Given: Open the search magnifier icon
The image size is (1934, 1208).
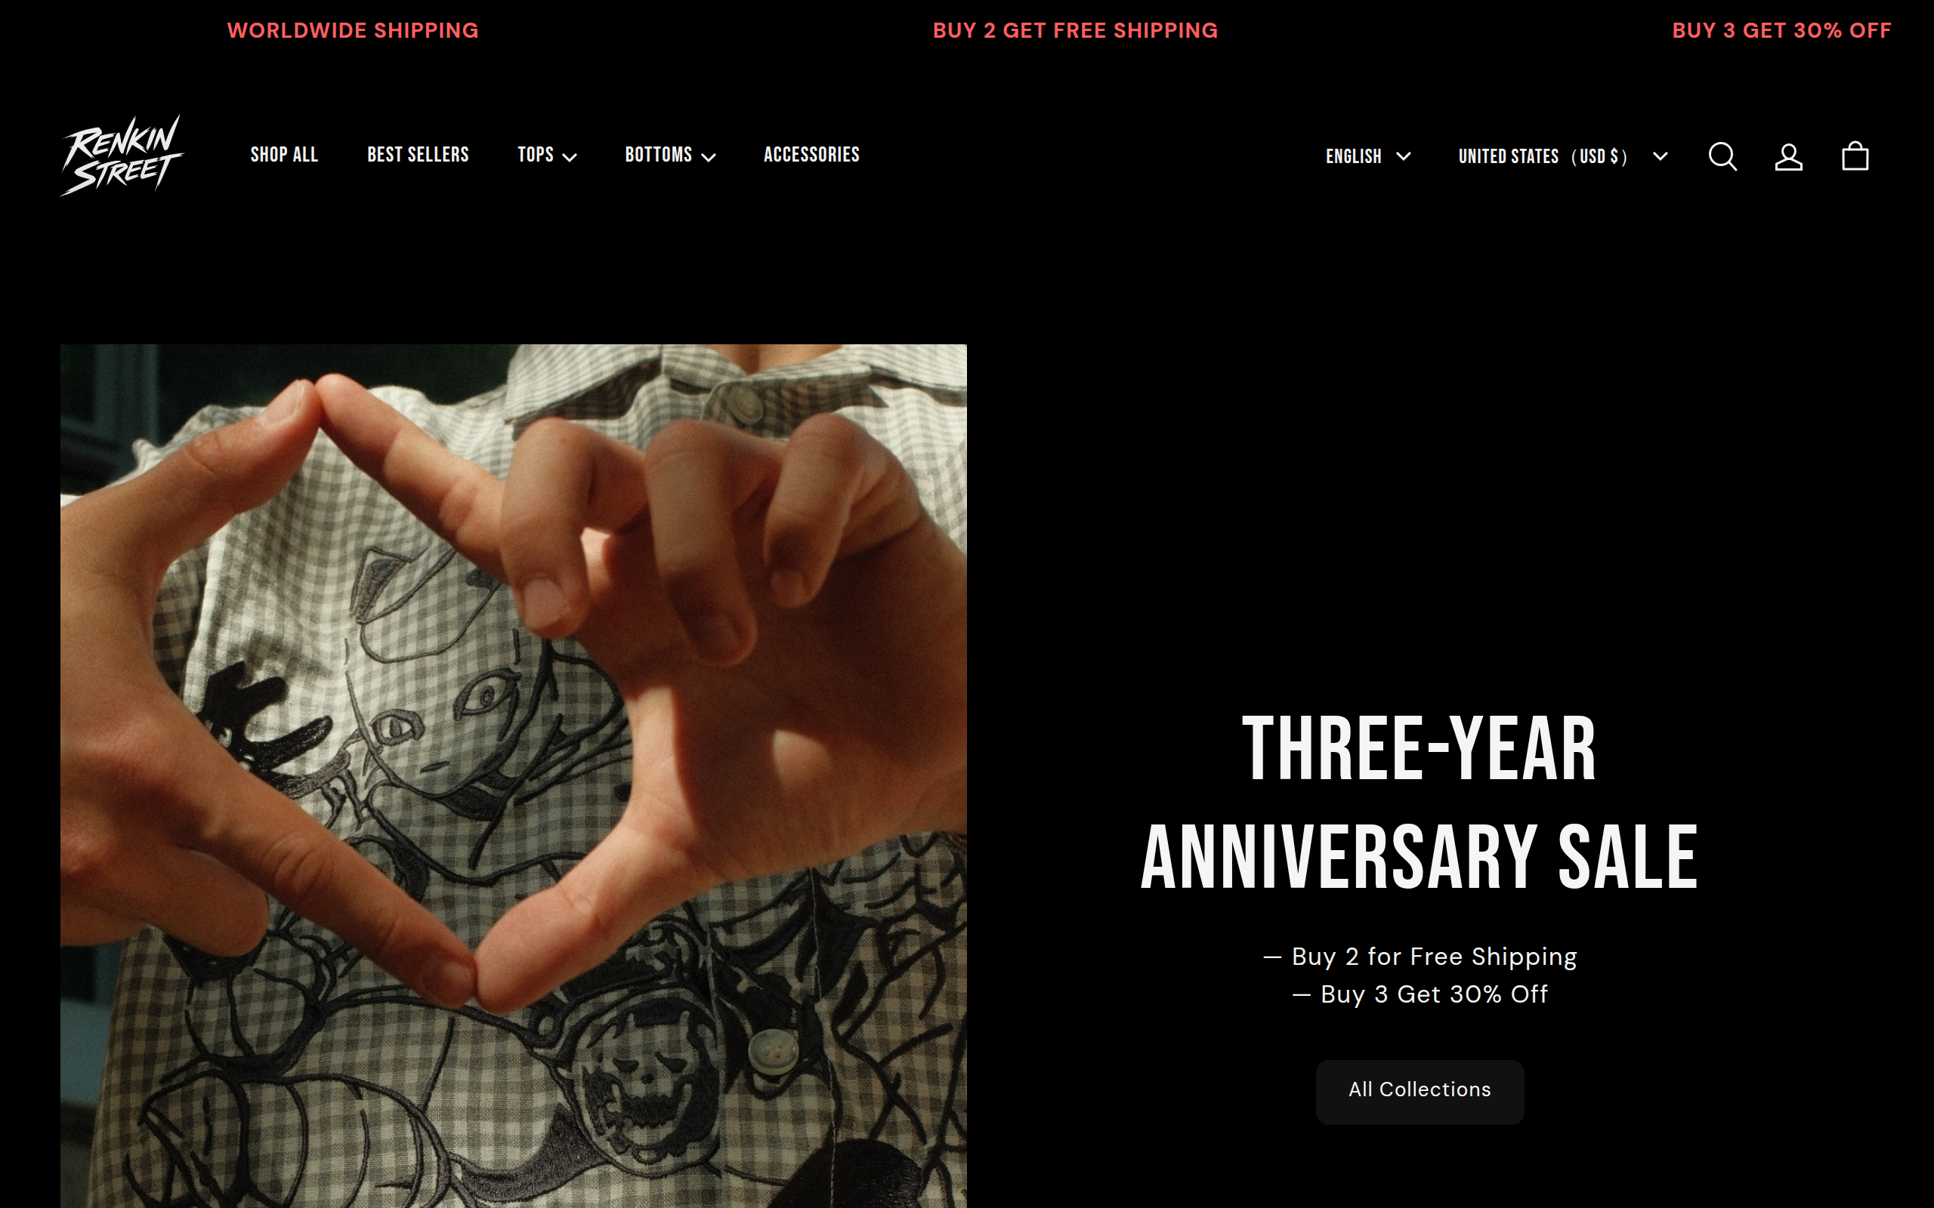Looking at the screenshot, I should click(x=1722, y=156).
